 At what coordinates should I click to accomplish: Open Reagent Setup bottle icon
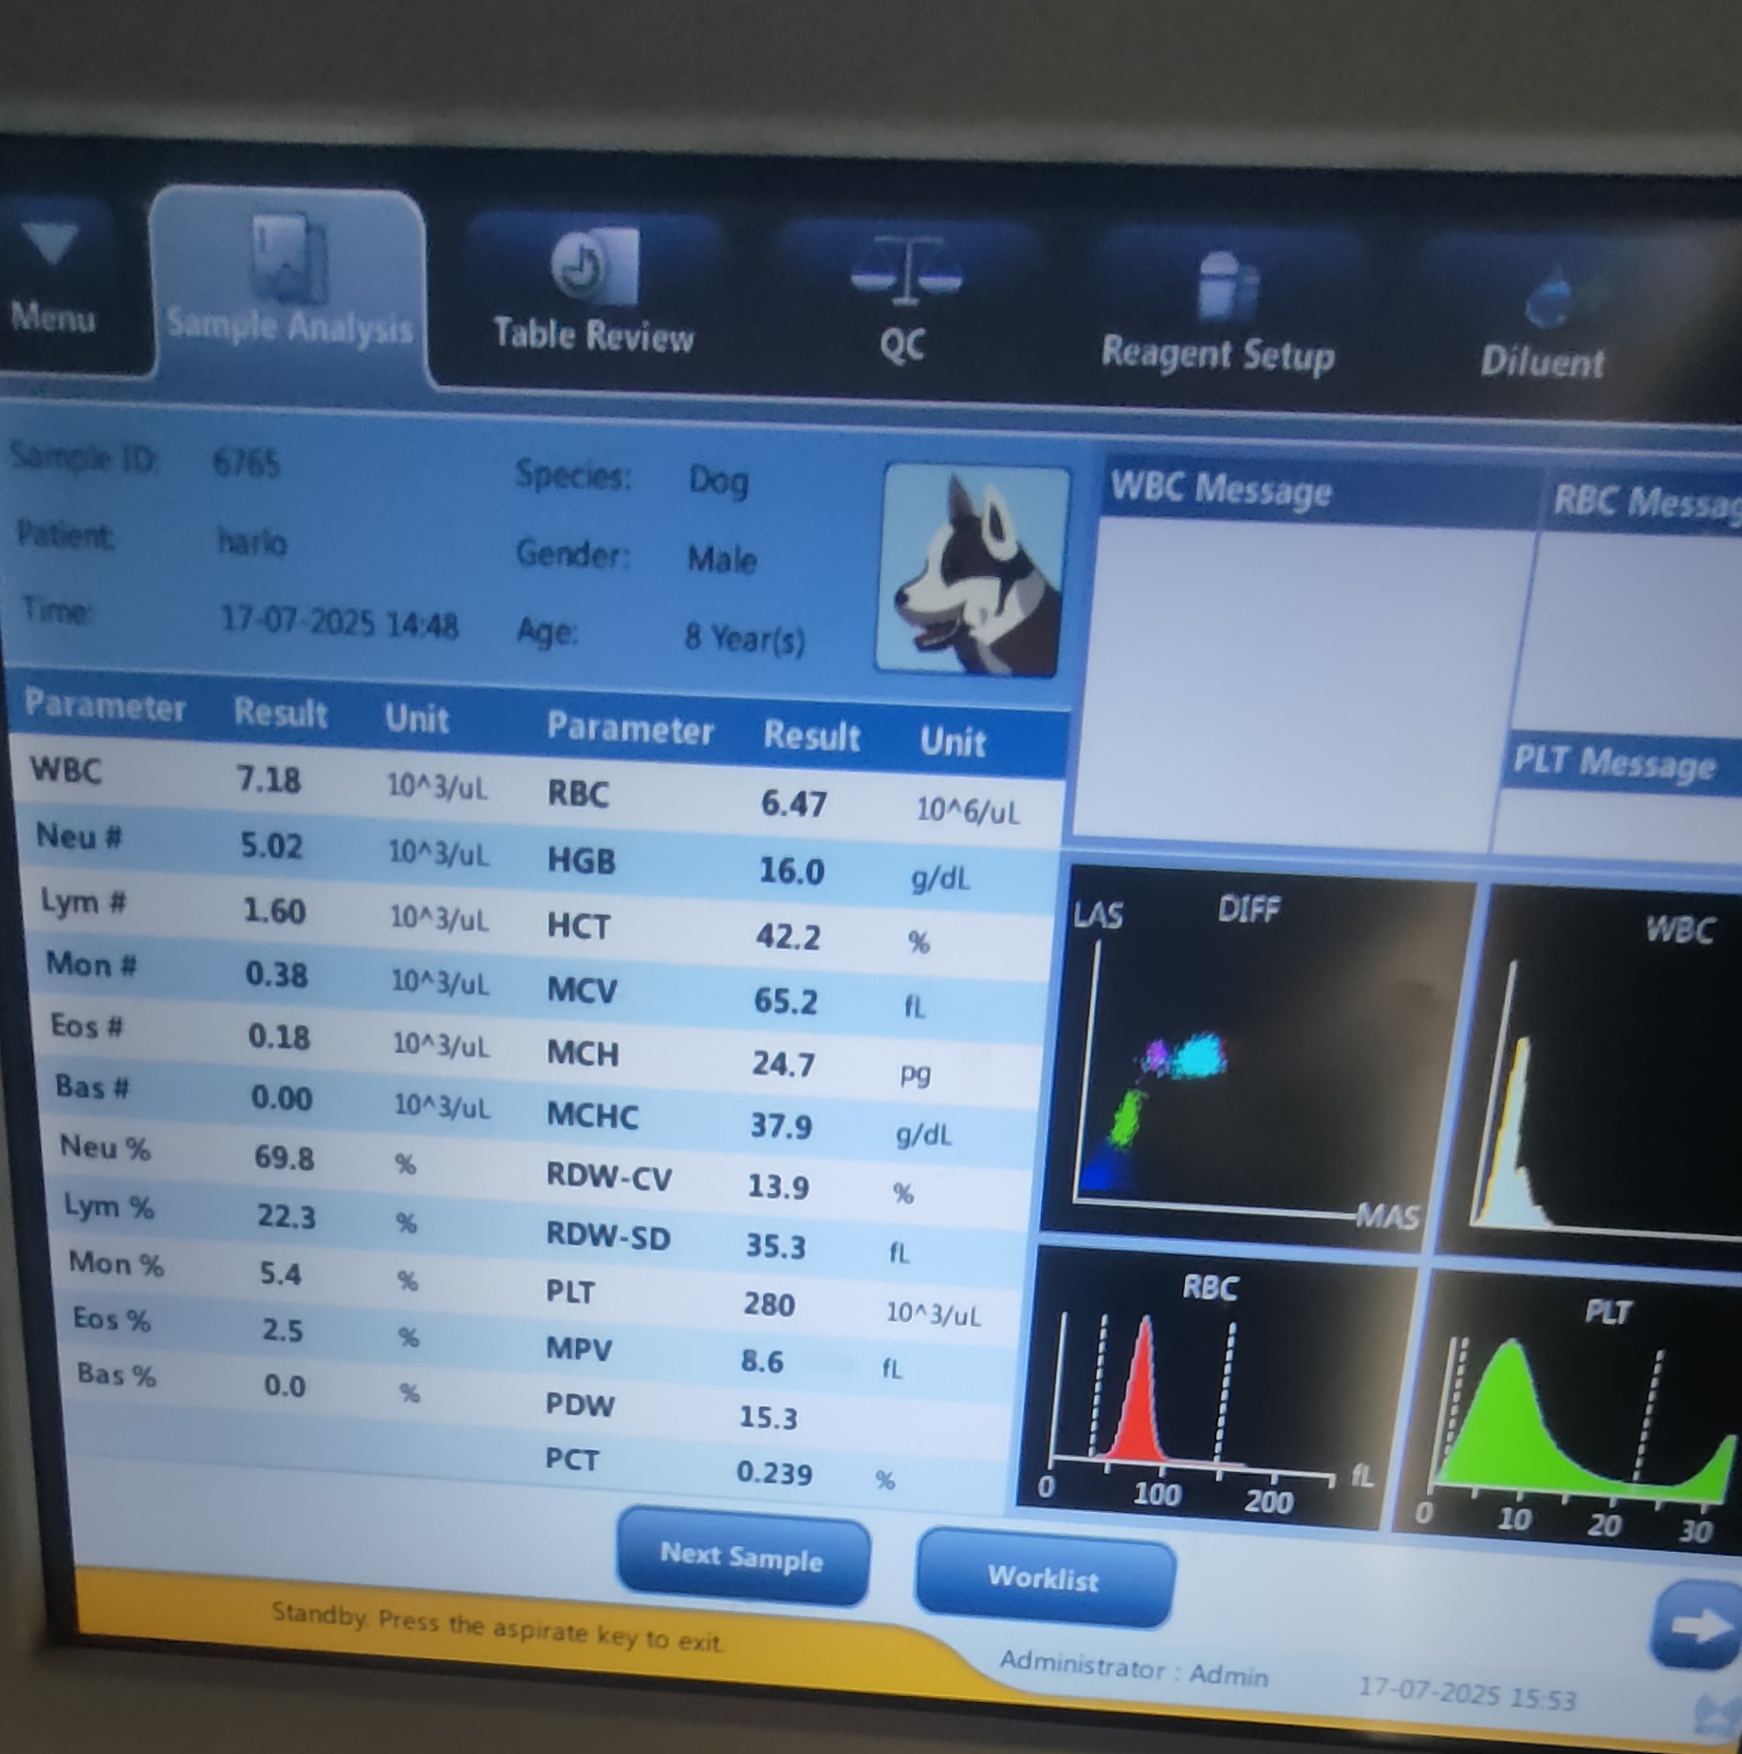(1224, 286)
